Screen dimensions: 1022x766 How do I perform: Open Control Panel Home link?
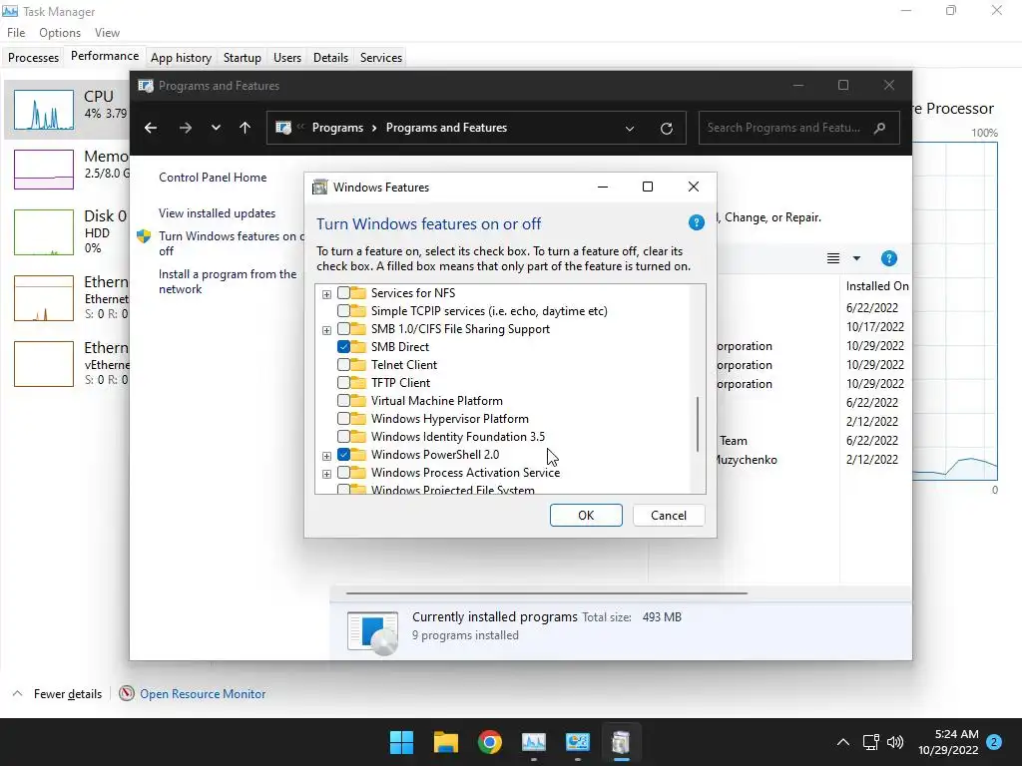tap(213, 178)
